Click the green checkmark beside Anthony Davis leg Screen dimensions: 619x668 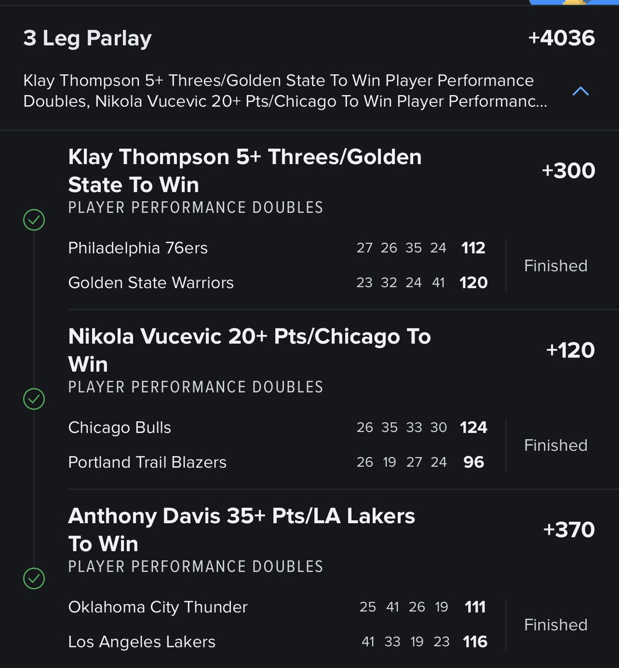point(34,579)
